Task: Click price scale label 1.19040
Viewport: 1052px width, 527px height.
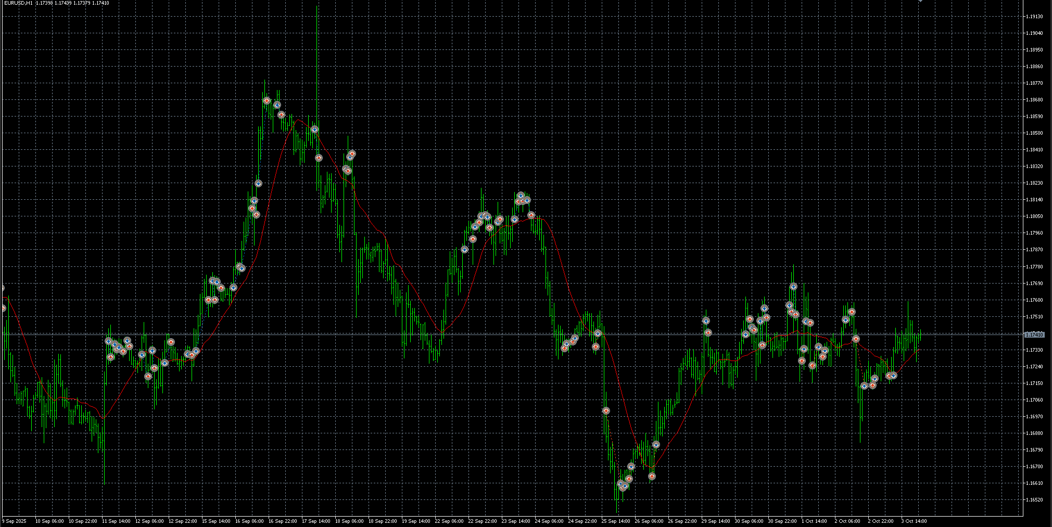Action: pos(1034,33)
